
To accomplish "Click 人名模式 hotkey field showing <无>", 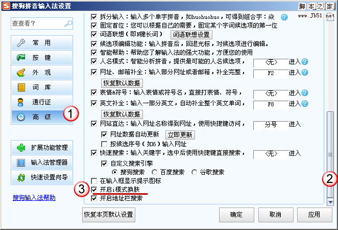I will 271,62.
